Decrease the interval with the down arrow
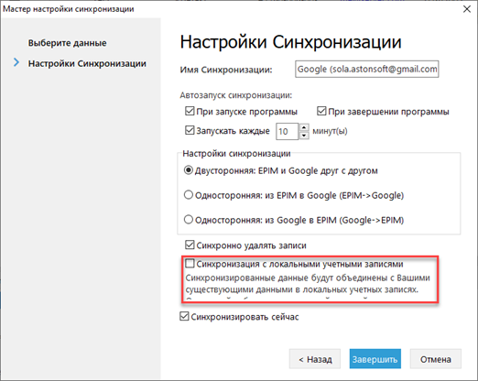 point(304,136)
